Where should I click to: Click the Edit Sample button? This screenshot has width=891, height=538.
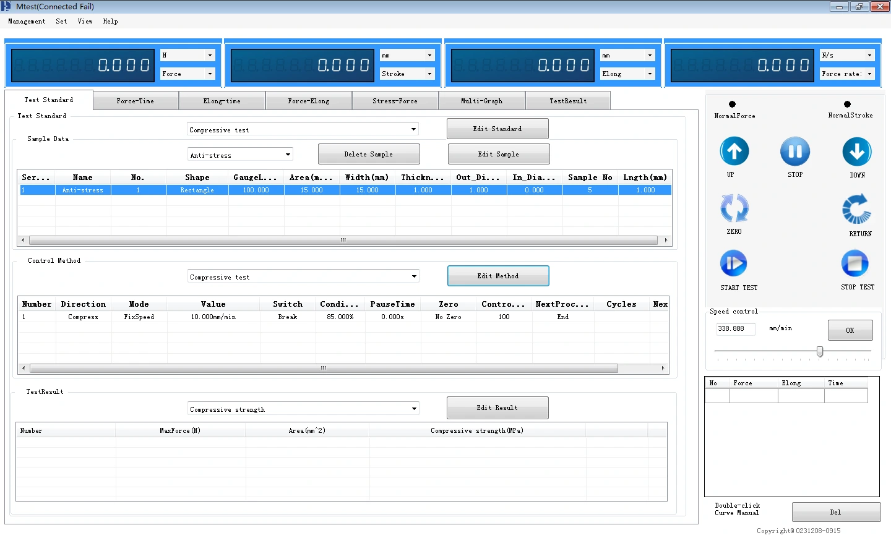click(x=499, y=154)
